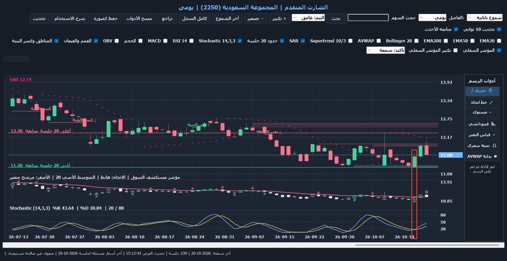Screen dimensions: 507x261
Task: Click the تحديث refresh button
Action: coord(40,18)
